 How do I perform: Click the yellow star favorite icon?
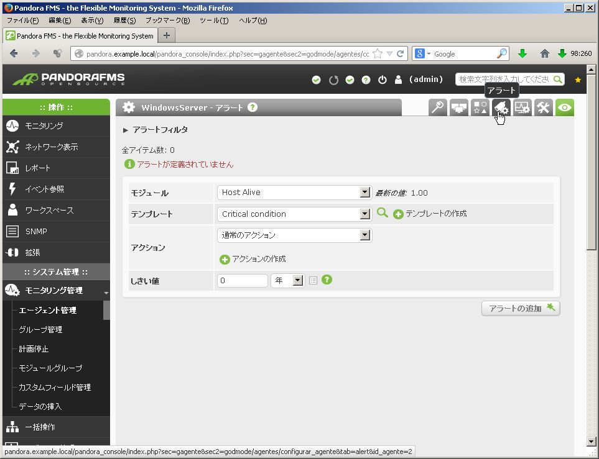click(x=578, y=80)
